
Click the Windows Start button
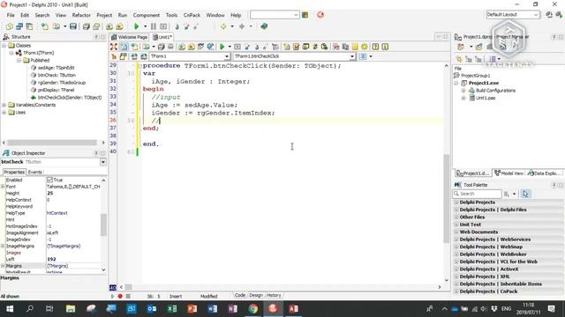pyautogui.click(x=10, y=309)
